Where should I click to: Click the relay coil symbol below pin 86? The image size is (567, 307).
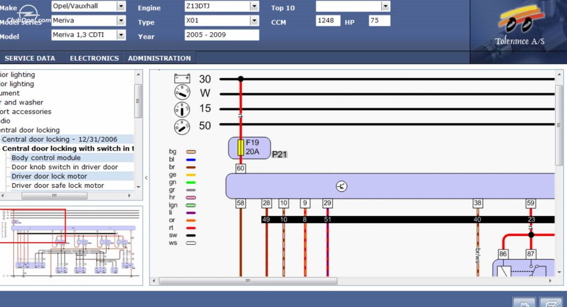pos(504,271)
